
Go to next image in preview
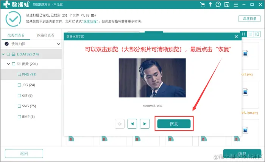click(145, 124)
